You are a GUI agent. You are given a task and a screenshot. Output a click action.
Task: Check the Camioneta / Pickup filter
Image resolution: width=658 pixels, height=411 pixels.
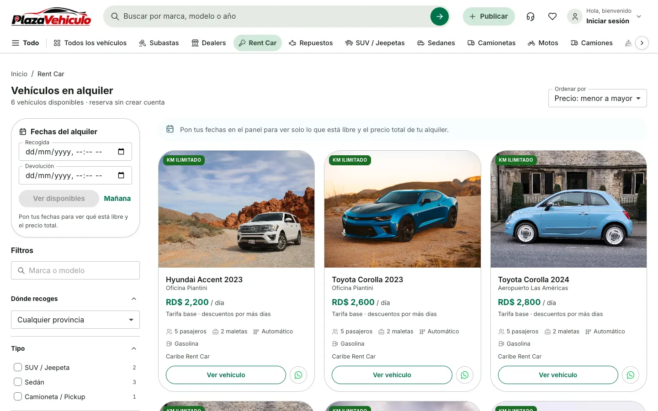(18, 396)
